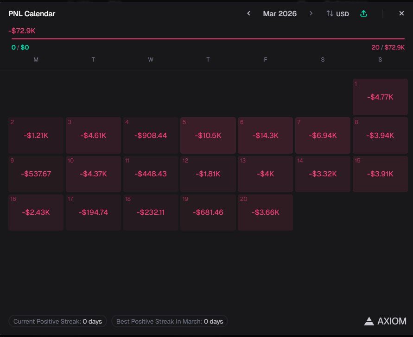Go to the next month
This screenshot has width=413, height=337.
[311, 13]
